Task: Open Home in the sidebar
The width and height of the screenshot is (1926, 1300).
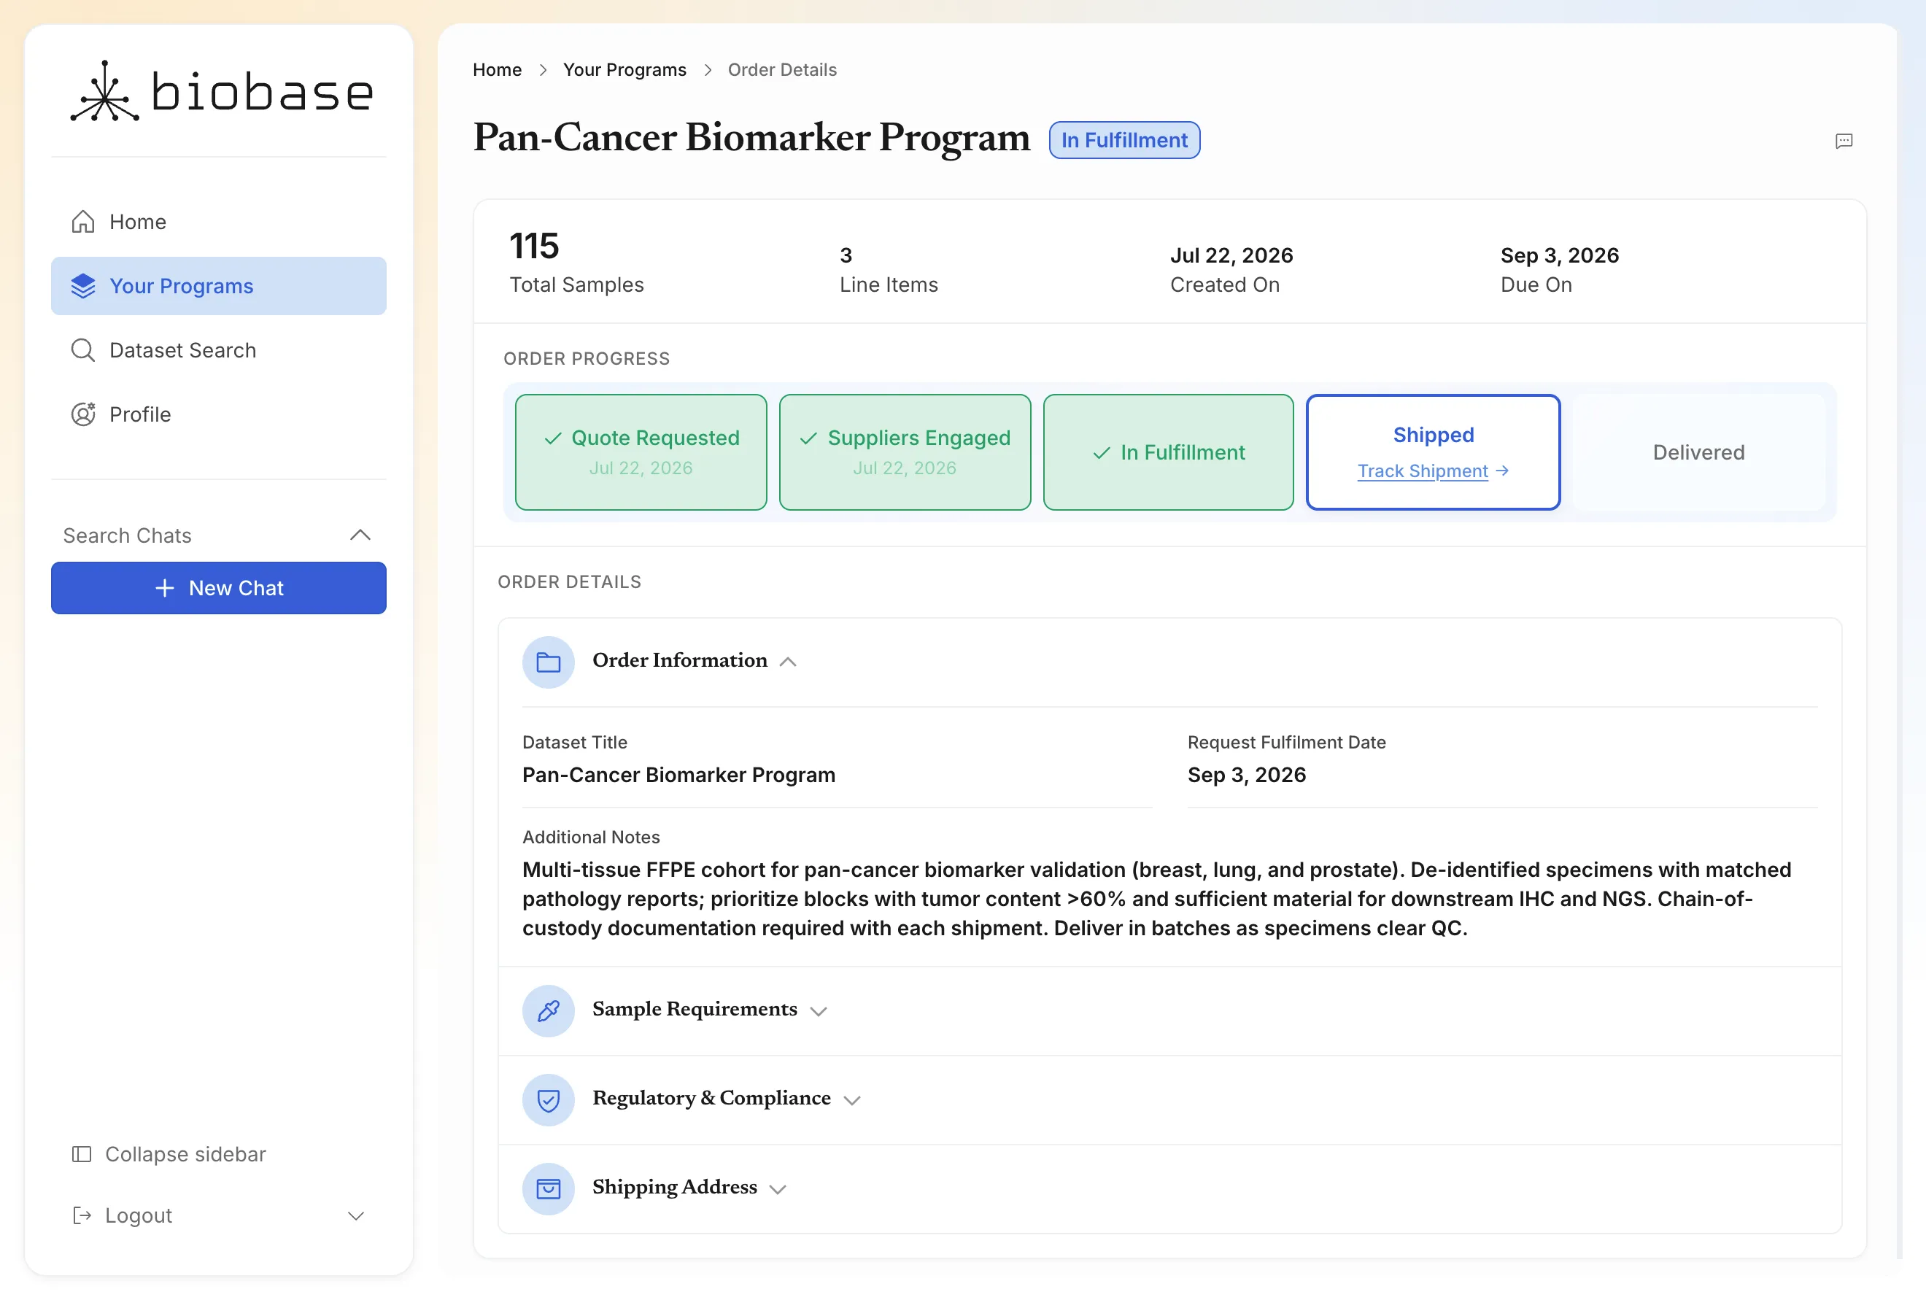Action: click(x=219, y=222)
